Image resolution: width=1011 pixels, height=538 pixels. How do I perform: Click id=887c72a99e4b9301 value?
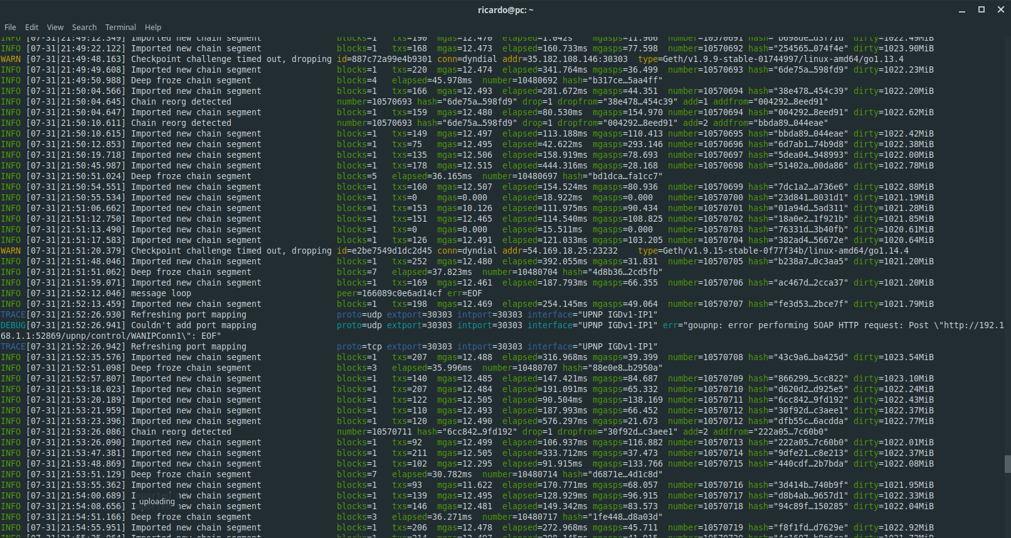(384, 59)
